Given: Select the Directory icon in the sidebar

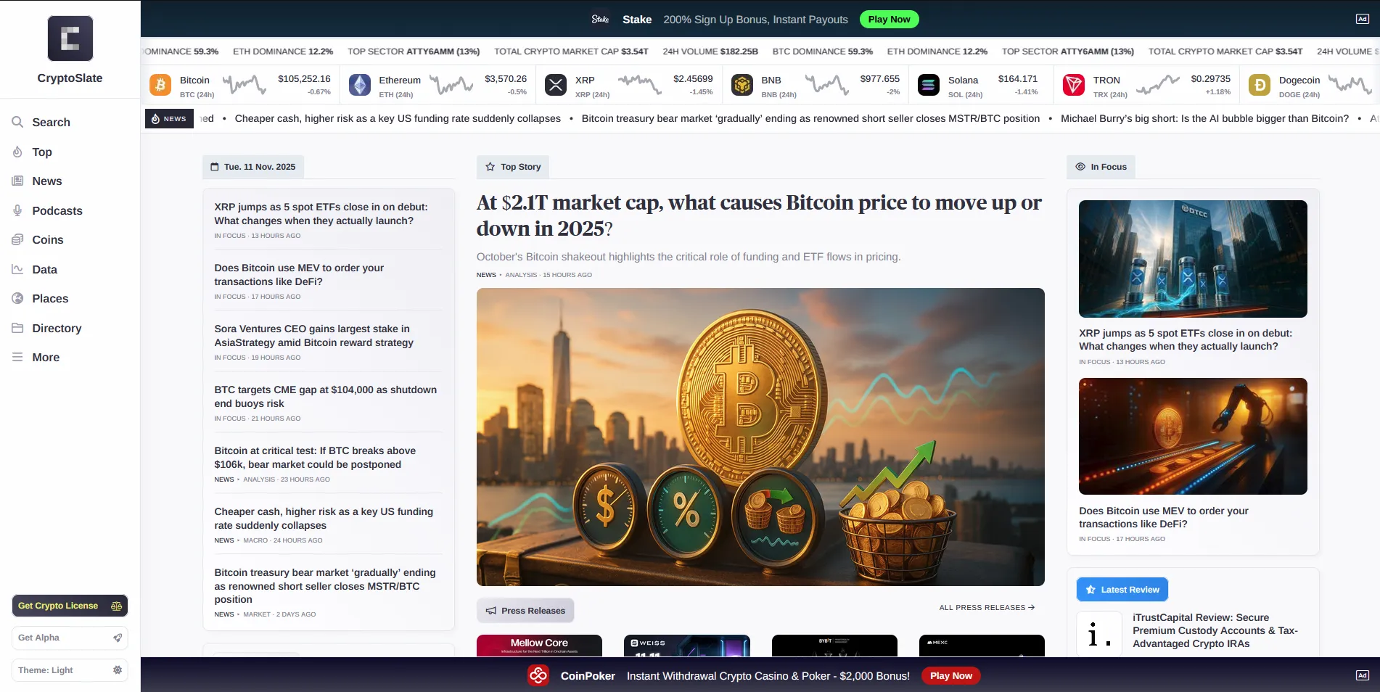Looking at the screenshot, I should (x=17, y=328).
